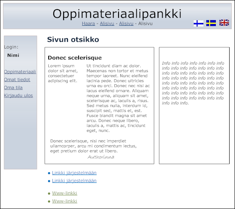The width and height of the screenshot is (235, 209).
Task: Log out via Kirjaudu ulos
Action: tap(18, 95)
